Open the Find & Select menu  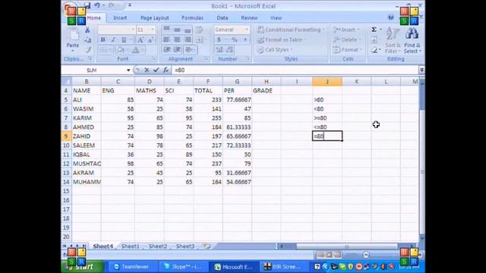(x=412, y=40)
